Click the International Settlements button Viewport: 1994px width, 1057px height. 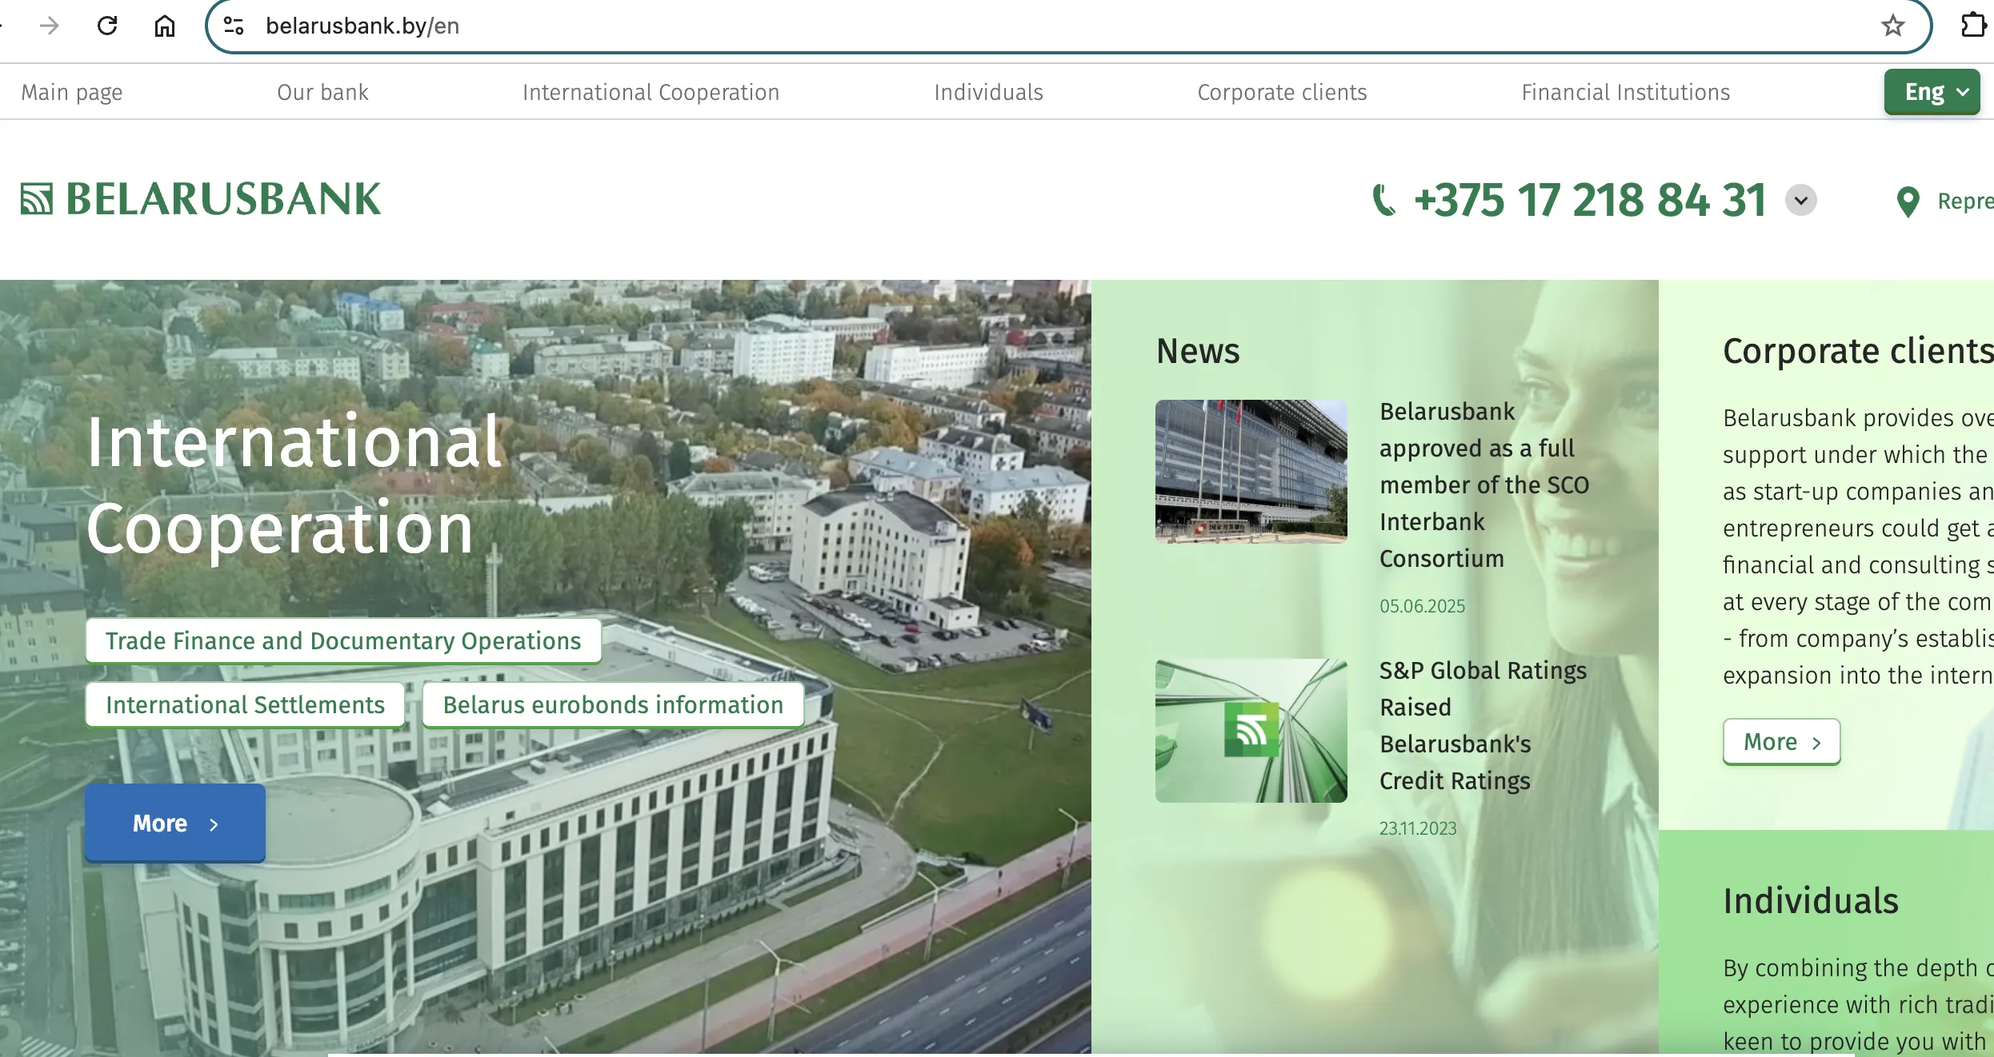tap(245, 704)
